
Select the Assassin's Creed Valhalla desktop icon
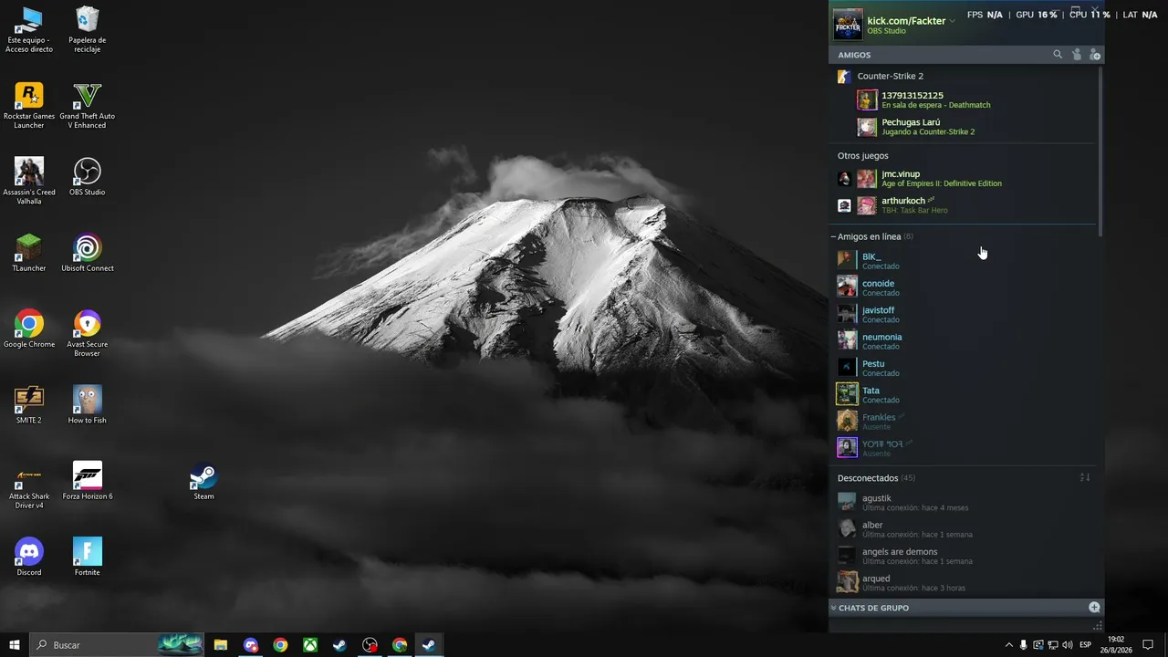(x=29, y=182)
